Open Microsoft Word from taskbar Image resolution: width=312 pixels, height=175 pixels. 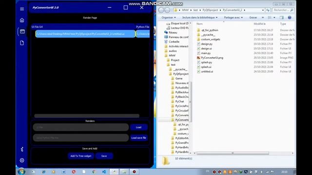pos(64,172)
